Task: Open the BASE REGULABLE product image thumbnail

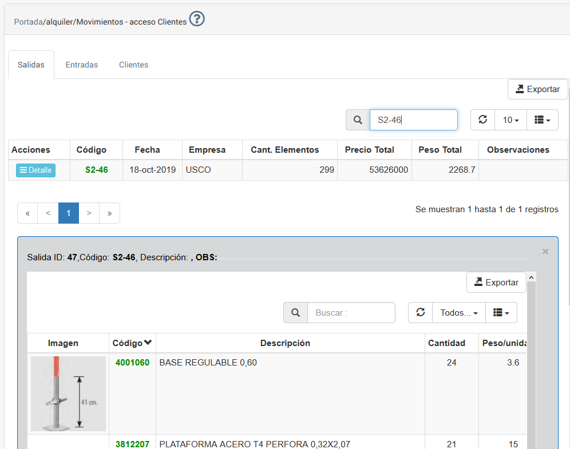Action: click(x=68, y=394)
